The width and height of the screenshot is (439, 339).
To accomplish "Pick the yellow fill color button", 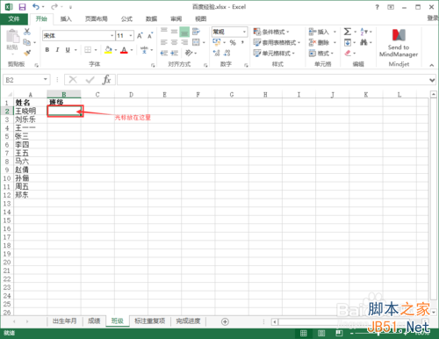I will tap(108, 50).
